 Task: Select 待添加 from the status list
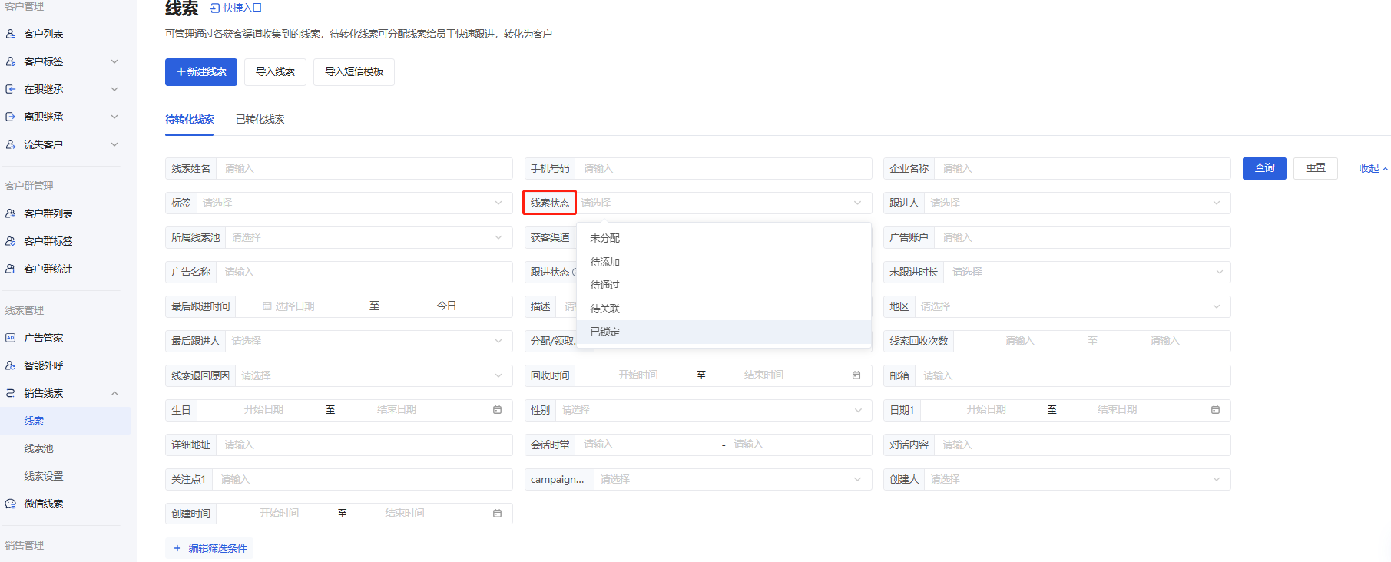click(x=724, y=262)
